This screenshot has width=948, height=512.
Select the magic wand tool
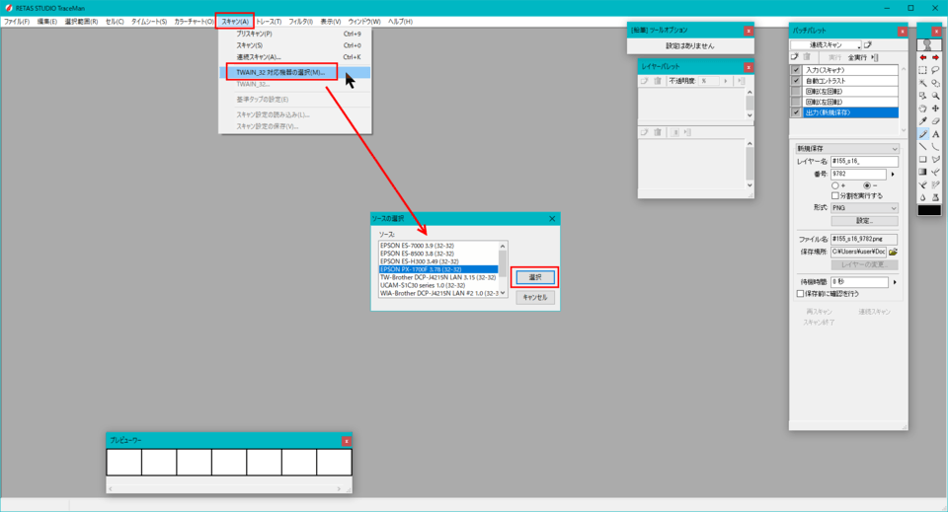922,83
